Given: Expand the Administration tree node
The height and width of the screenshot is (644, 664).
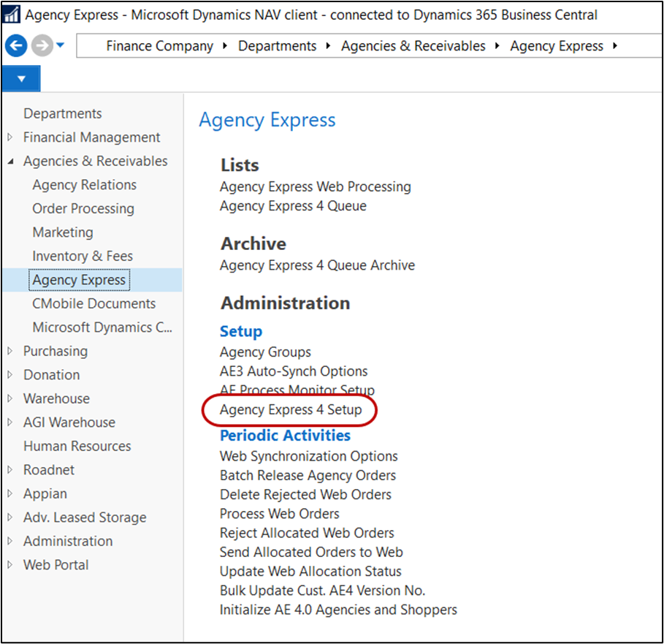Looking at the screenshot, I should coord(10,541).
